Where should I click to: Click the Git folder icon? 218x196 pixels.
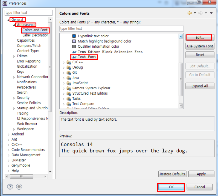[x=69, y=73]
